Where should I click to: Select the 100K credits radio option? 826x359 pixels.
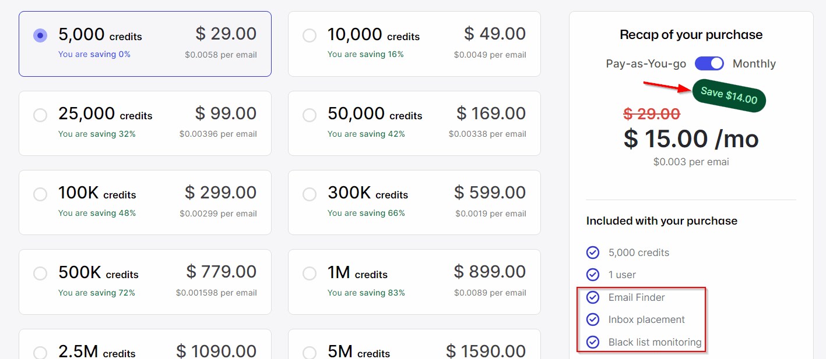pyautogui.click(x=40, y=194)
